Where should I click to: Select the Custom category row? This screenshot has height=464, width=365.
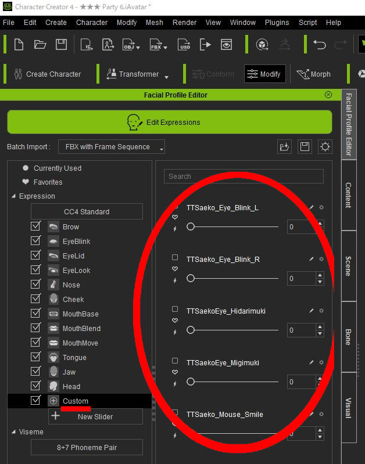coord(80,401)
